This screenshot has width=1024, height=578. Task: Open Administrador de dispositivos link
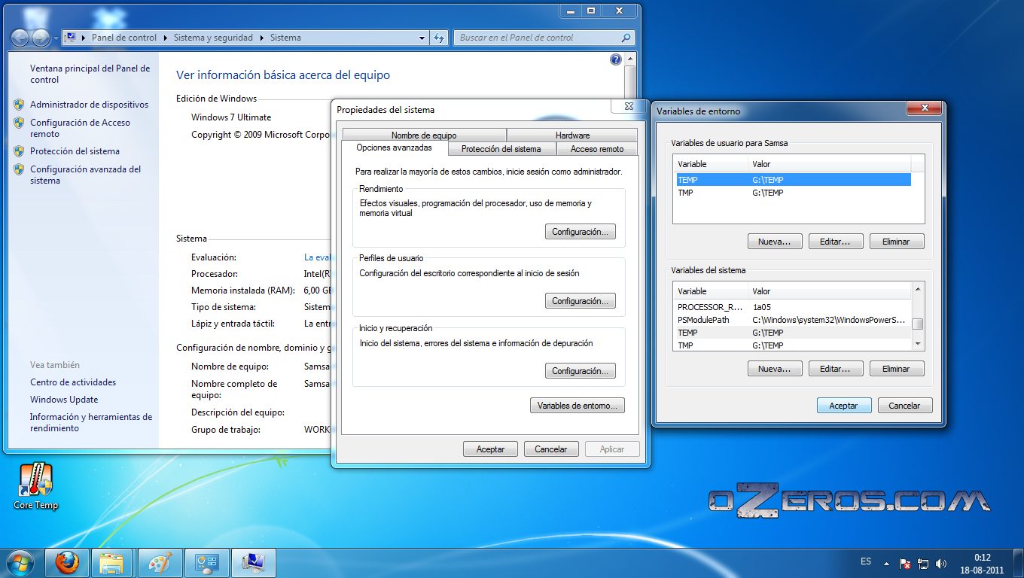tap(89, 105)
